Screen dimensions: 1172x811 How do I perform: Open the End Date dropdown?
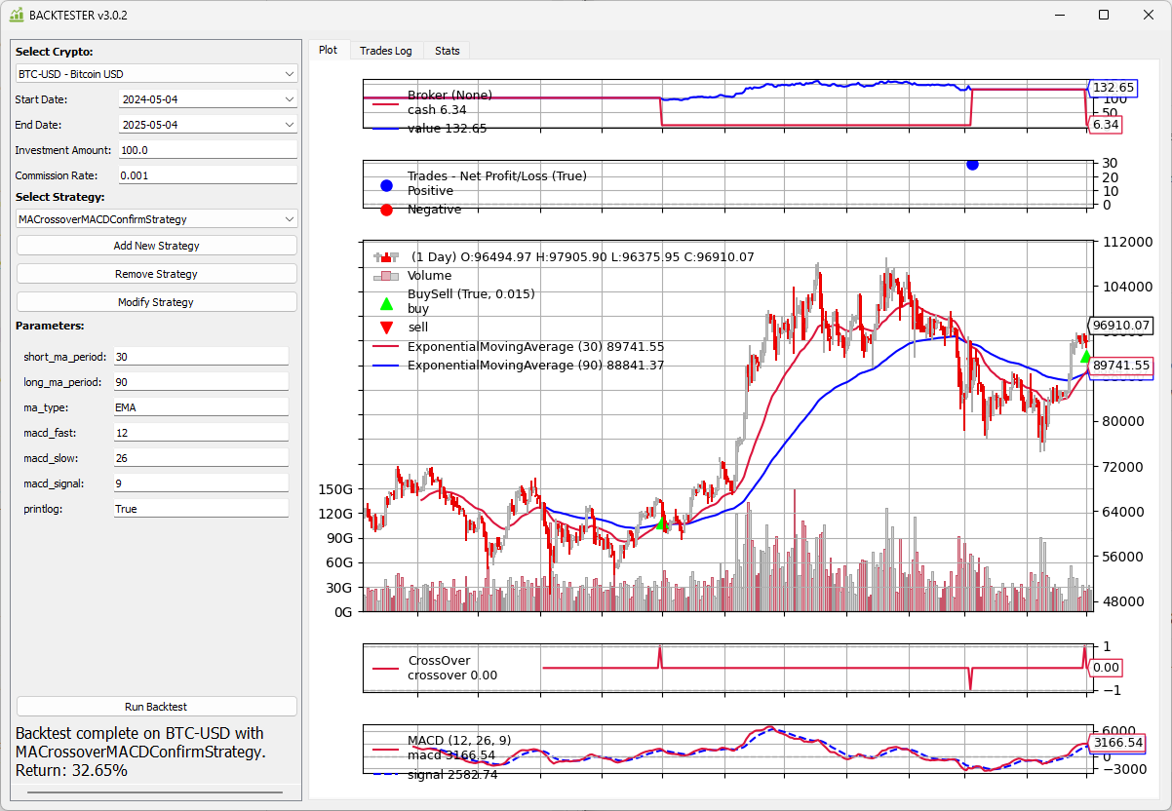pos(208,125)
